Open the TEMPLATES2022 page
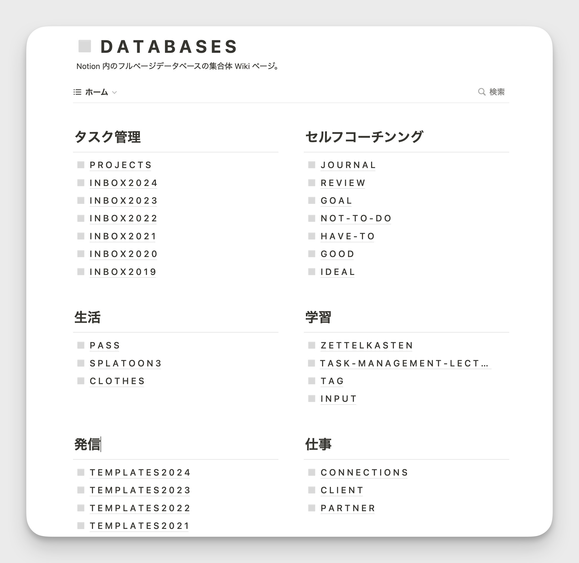Viewport: 579px width, 563px height. pyautogui.click(x=139, y=508)
